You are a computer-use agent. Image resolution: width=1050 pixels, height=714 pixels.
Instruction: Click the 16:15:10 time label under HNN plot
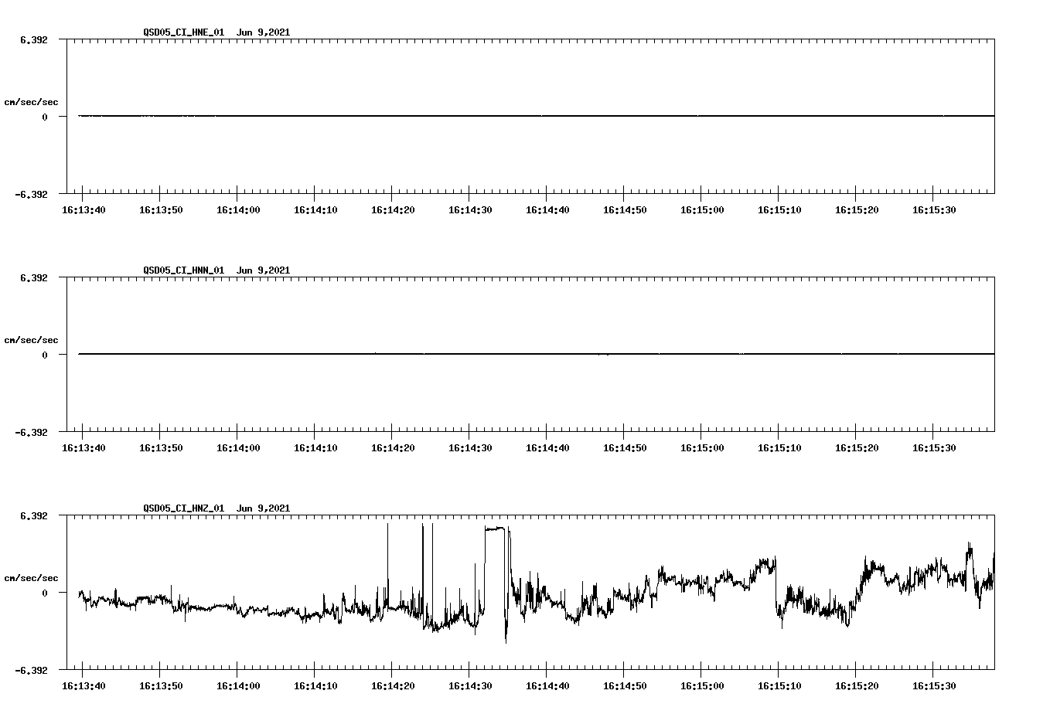pyautogui.click(x=779, y=448)
